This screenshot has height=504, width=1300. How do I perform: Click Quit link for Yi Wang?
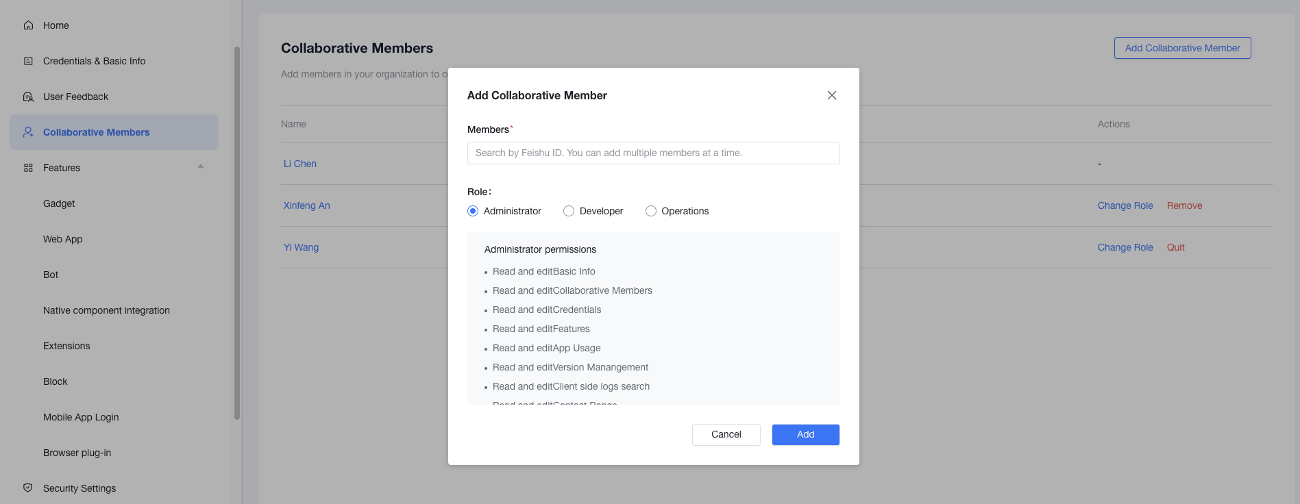tap(1175, 247)
